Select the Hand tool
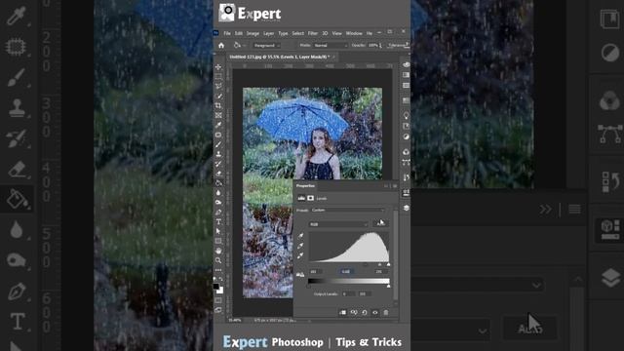Screen dimensions: 624x351 (x=218, y=251)
